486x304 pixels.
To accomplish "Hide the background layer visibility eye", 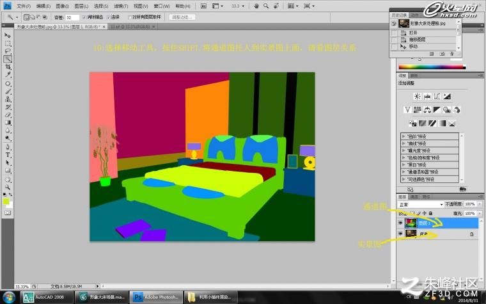I will click(400, 234).
